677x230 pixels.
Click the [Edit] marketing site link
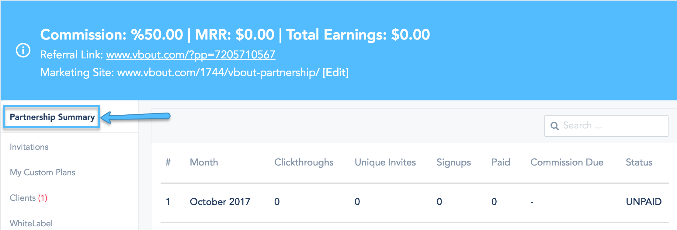[335, 72]
